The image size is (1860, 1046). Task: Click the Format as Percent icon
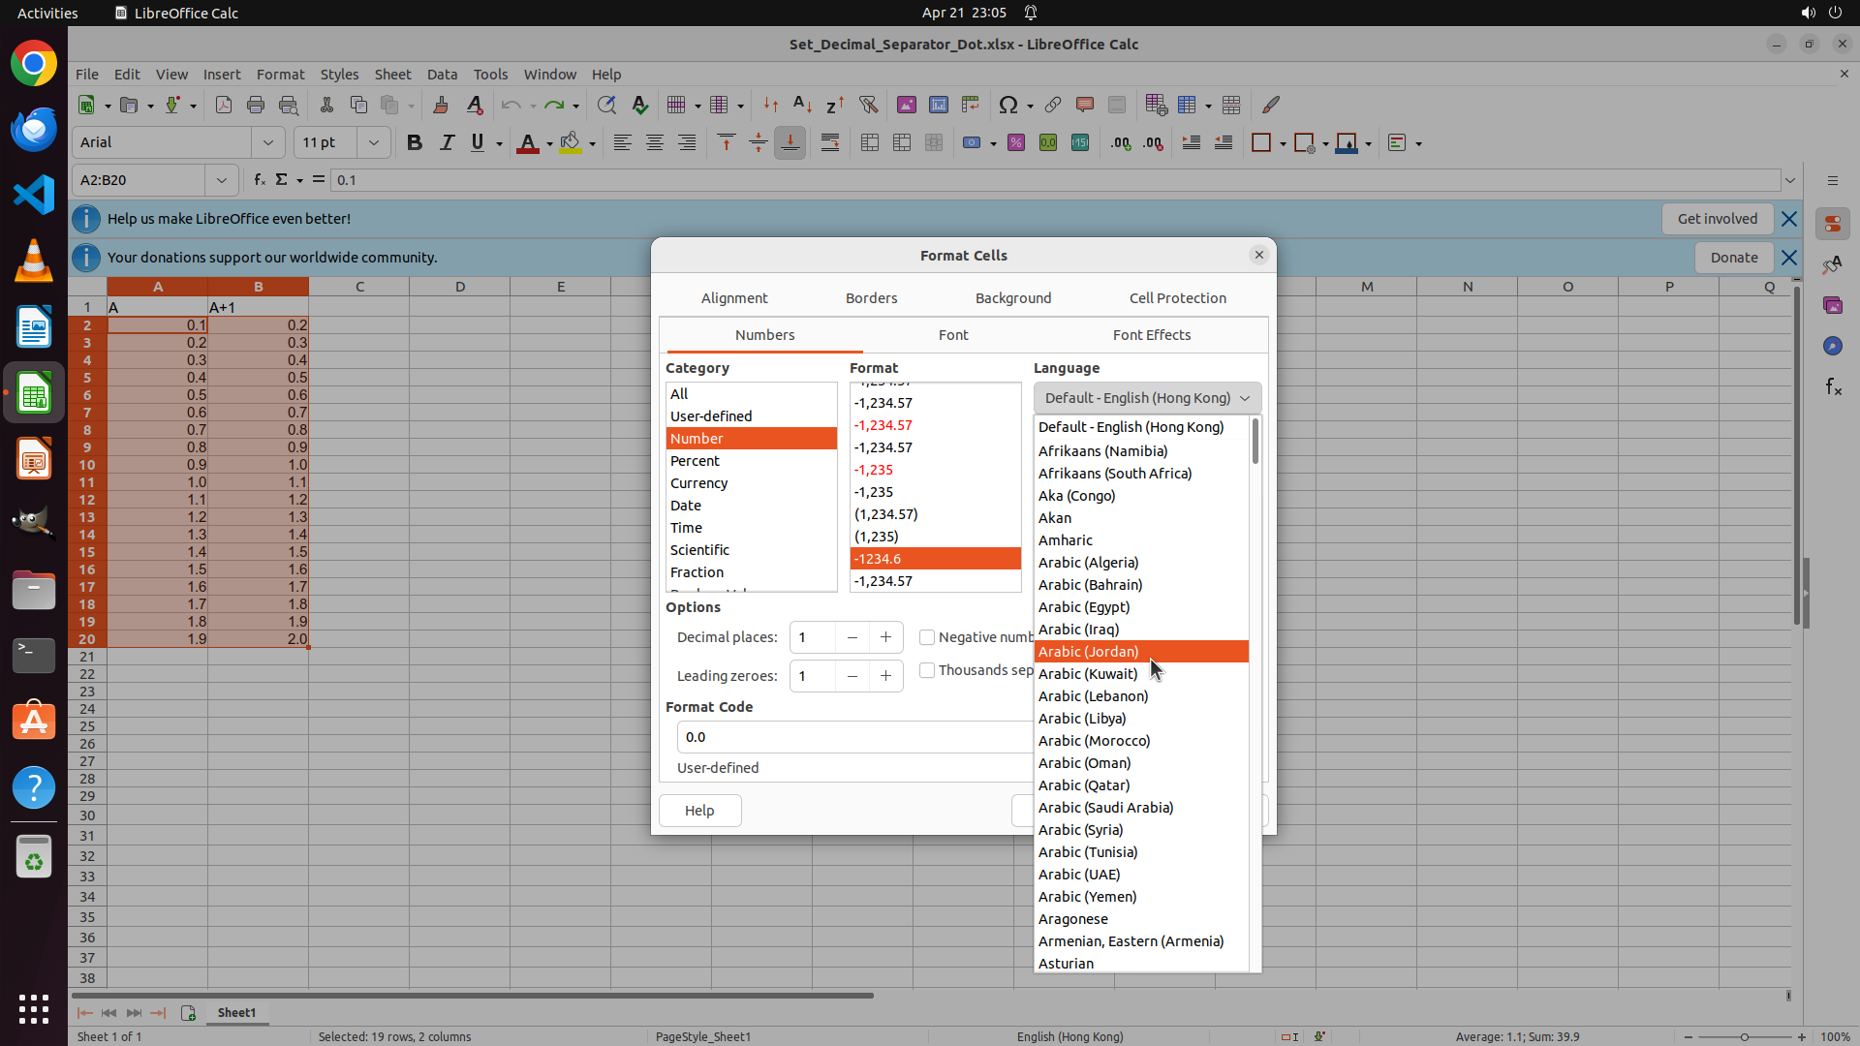1016,143
